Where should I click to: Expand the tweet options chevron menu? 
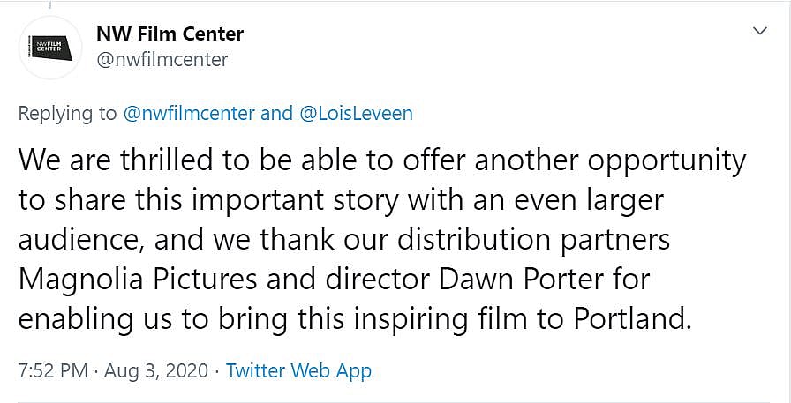(x=758, y=31)
